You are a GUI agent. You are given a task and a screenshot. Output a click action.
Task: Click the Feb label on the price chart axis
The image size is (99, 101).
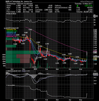46,69
